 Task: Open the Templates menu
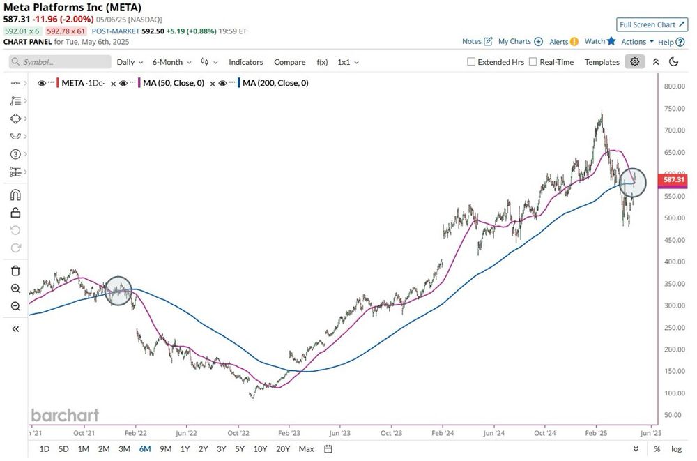tap(602, 62)
